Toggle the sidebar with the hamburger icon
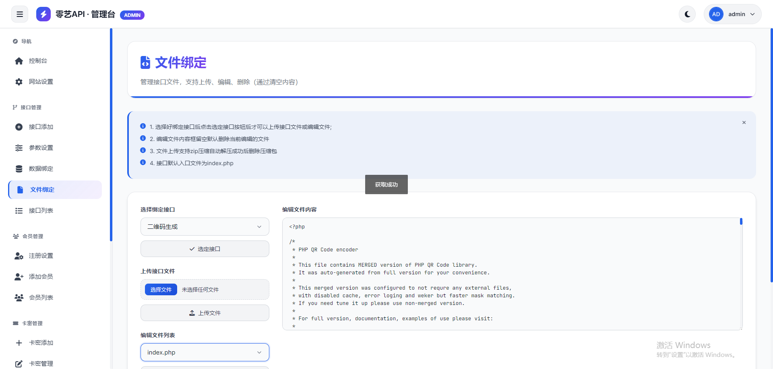Image resolution: width=773 pixels, height=369 pixels. (20, 14)
